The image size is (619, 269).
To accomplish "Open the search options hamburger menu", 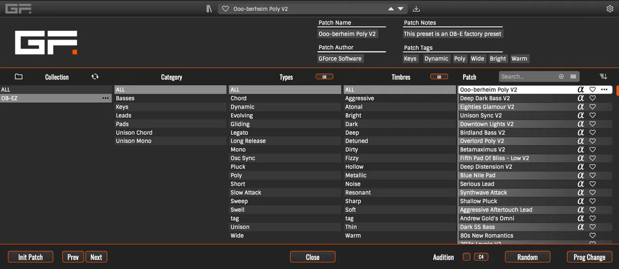I will point(573,76).
